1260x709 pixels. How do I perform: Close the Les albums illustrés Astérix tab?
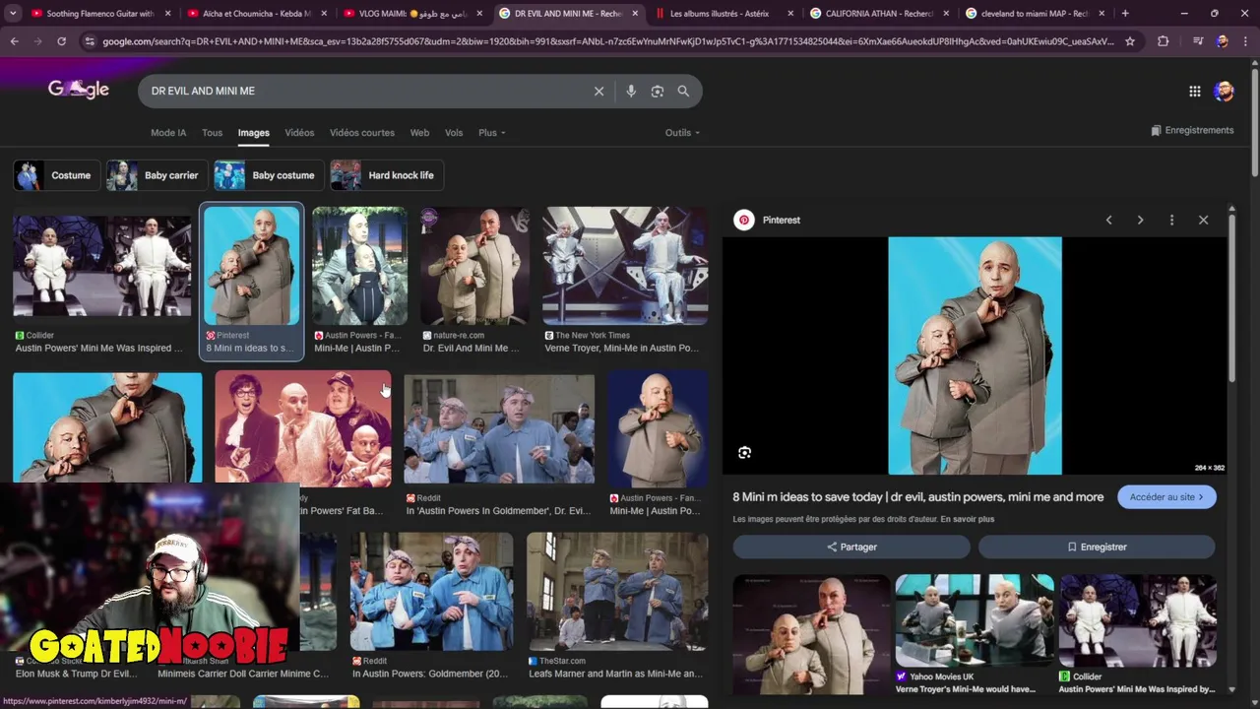pos(790,14)
